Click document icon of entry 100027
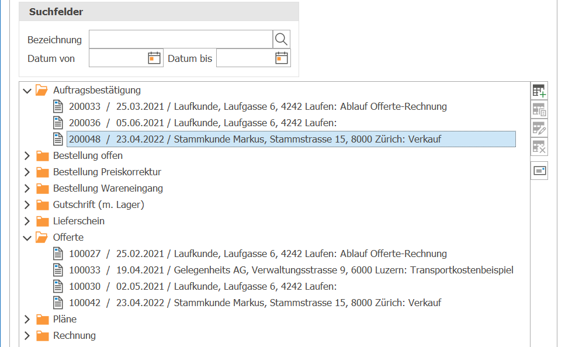The height and width of the screenshot is (347, 565). (x=58, y=254)
